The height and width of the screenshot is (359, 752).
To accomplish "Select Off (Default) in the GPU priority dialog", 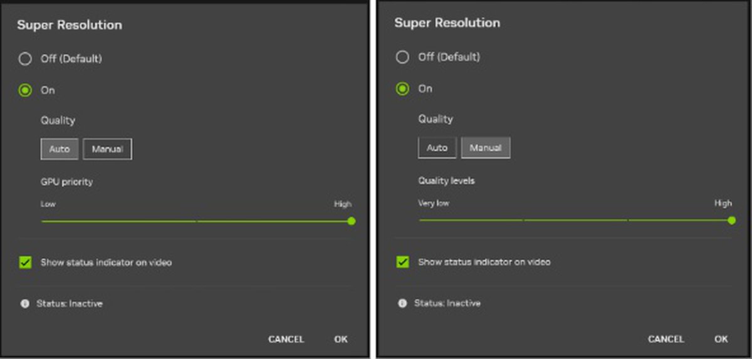I will (x=25, y=59).
